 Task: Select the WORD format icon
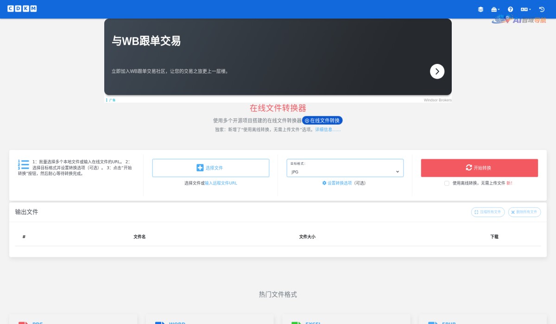[161, 323]
